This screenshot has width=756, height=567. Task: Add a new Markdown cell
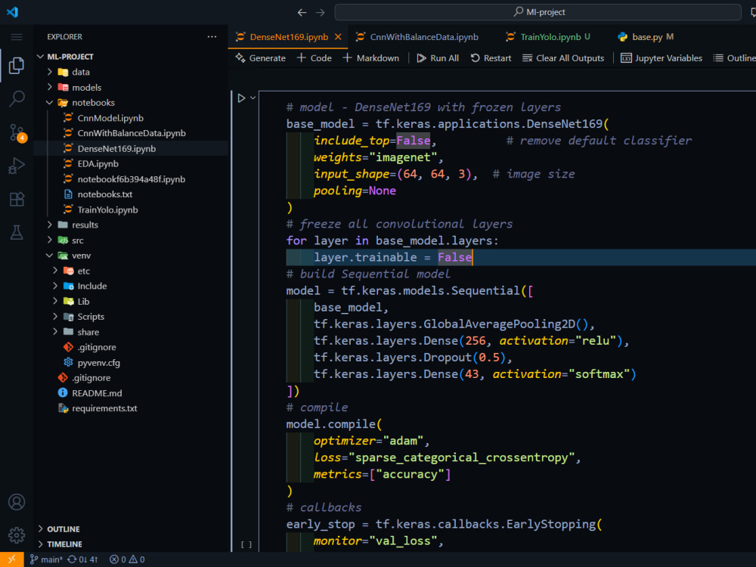(x=371, y=58)
